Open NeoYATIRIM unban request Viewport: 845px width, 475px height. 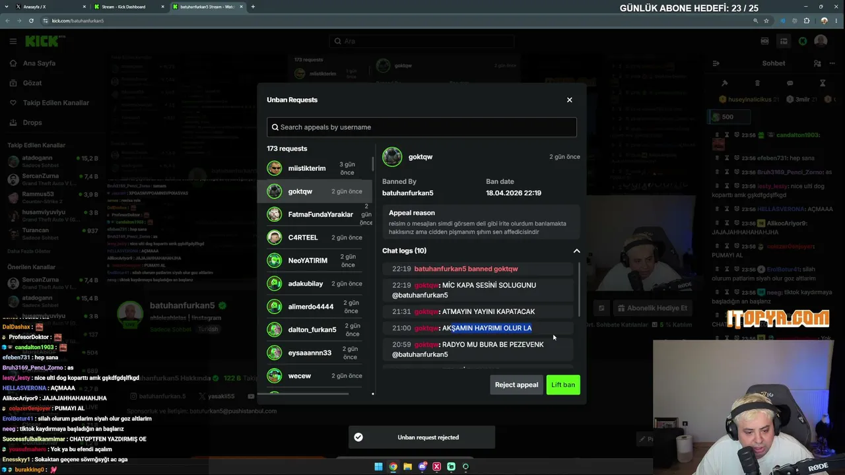[x=314, y=261]
